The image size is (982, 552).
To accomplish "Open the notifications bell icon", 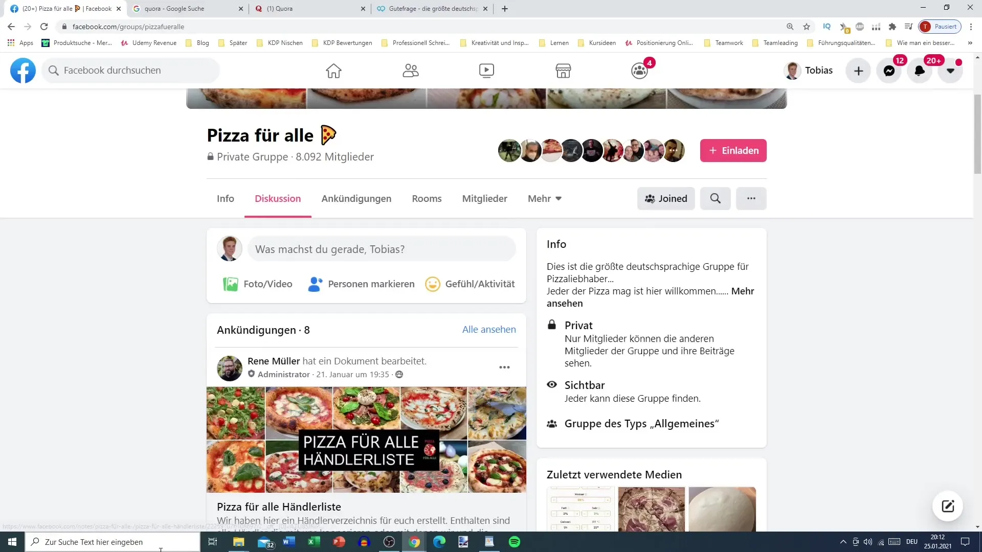I will [x=920, y=71].
